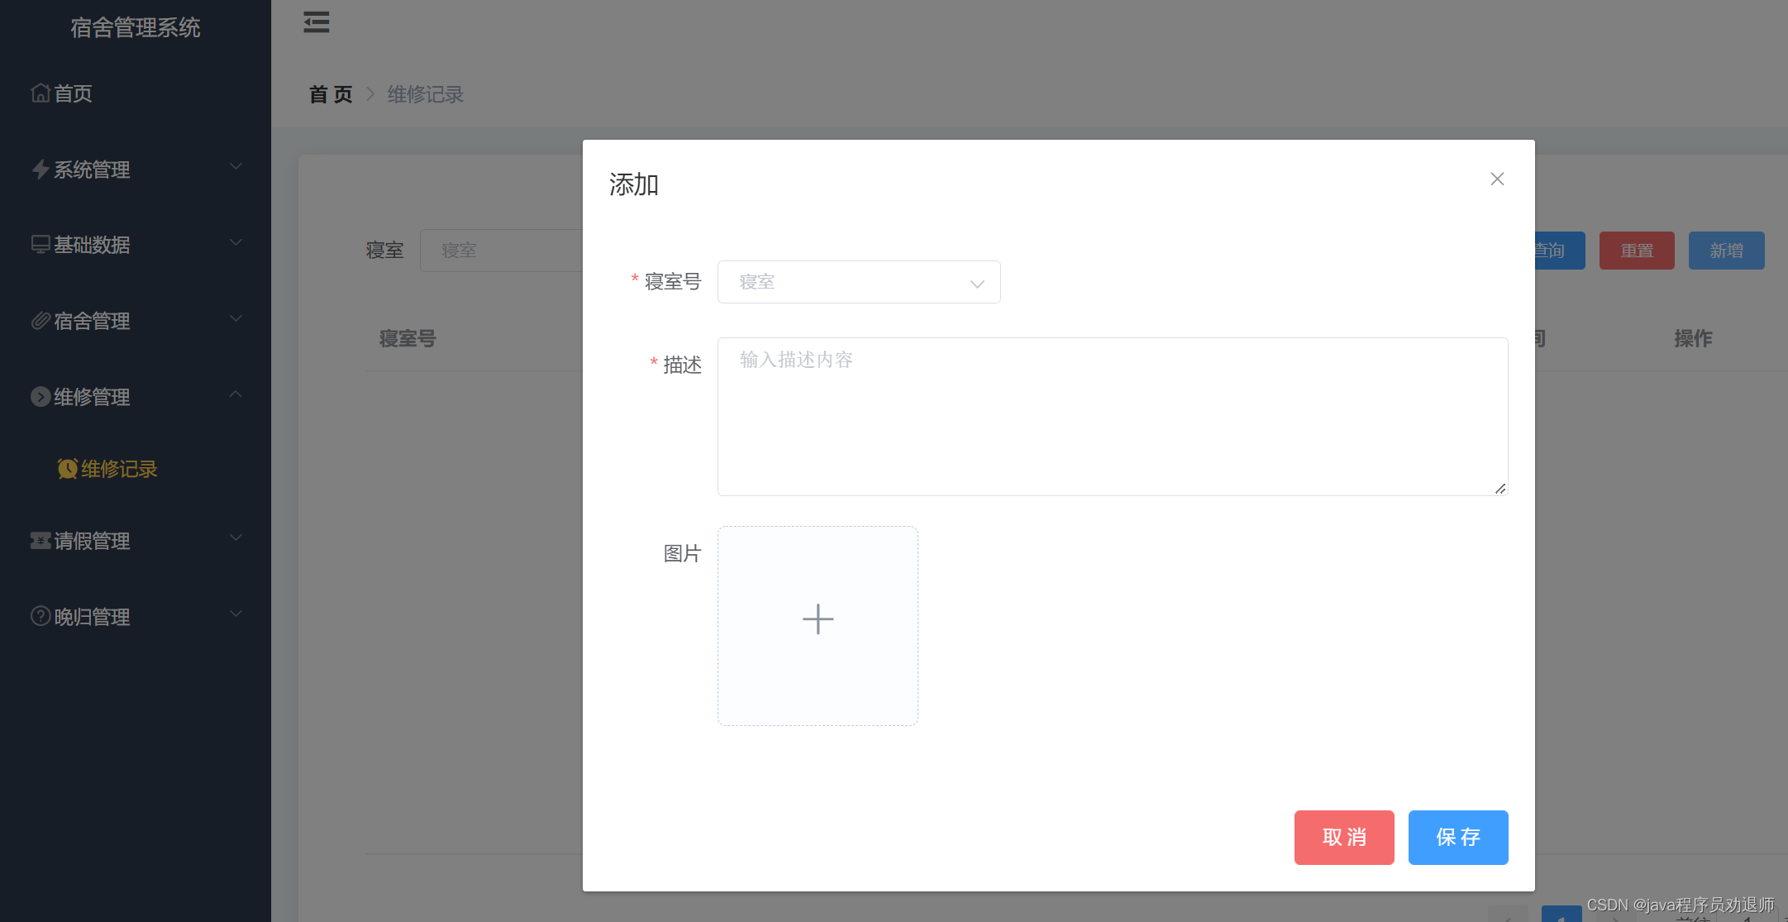The image size is (1788, 922).
Task: Click the monitor icon beside 基础数据
Action: [x=41, y=245]
